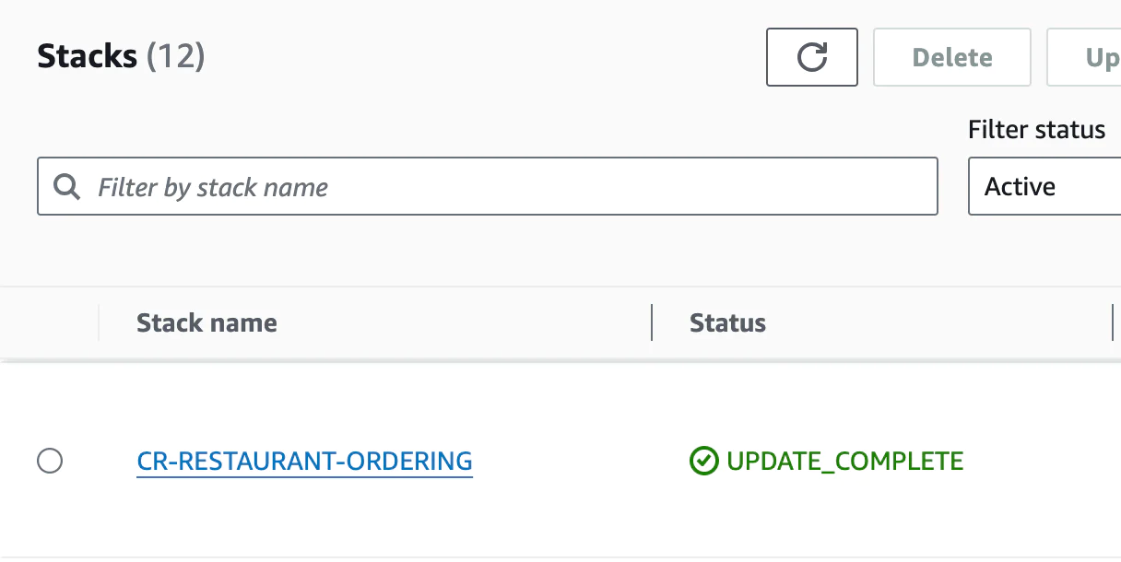Click divider left of Stack name header
Image resolution: width=1121 pixels, height=562 pixels.
(x=99, y=322)
